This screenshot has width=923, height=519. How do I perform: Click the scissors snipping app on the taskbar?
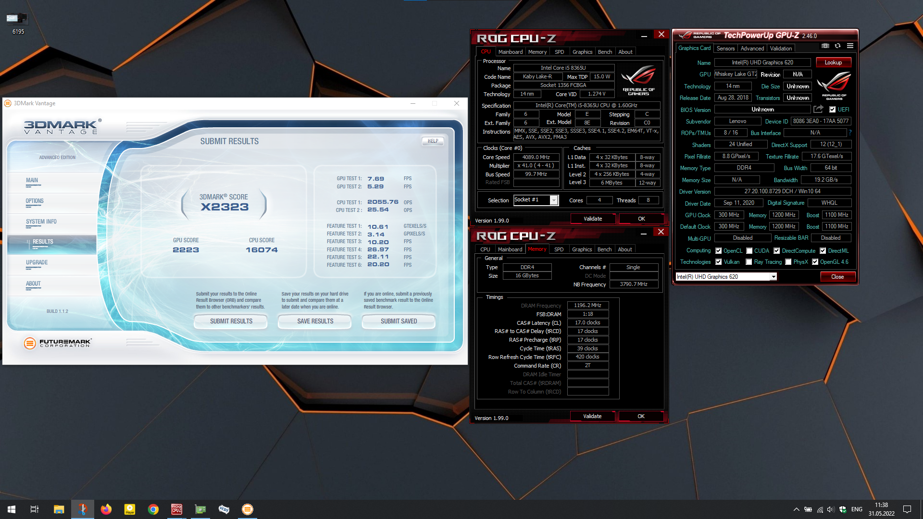(82, 509)
